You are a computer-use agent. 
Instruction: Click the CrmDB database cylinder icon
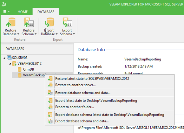tap(19, 69)
